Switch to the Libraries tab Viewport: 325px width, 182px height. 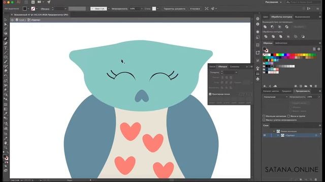(281, 43)
